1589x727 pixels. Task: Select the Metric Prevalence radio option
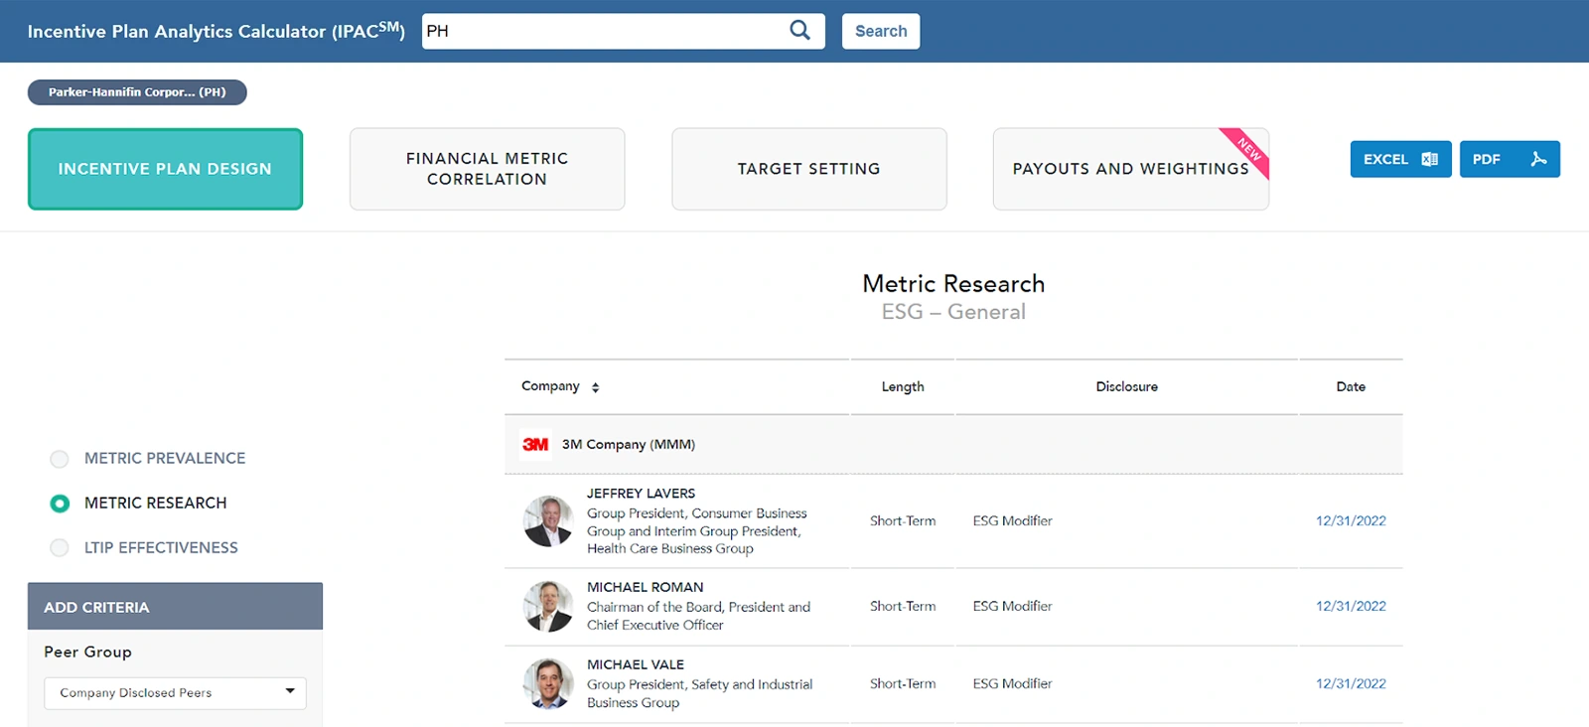pyautogui.click(x=60, y=459)
